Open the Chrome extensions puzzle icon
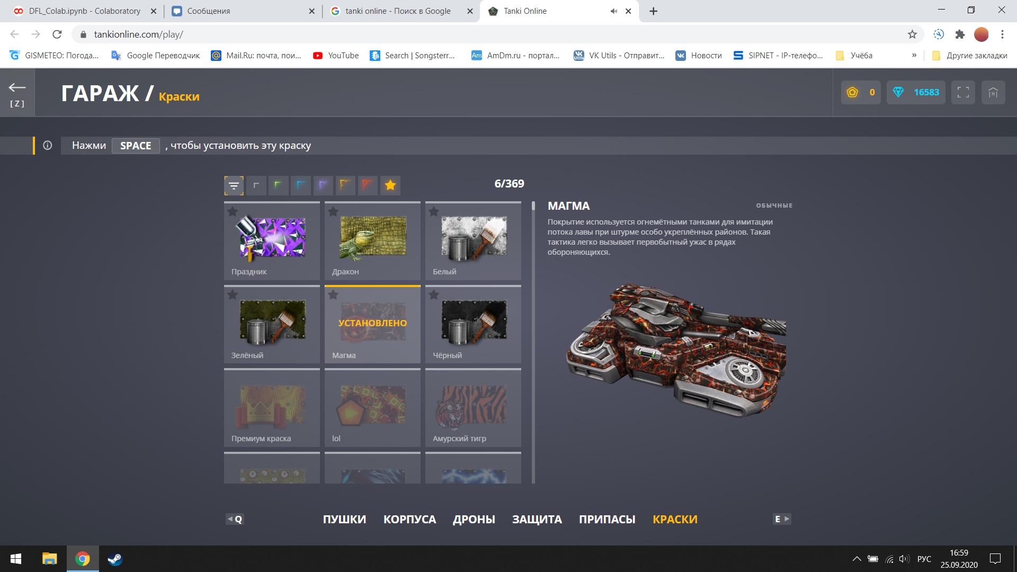Image resolution: width=1017 pixels, height=572 pixels. (x=960, y=34)
